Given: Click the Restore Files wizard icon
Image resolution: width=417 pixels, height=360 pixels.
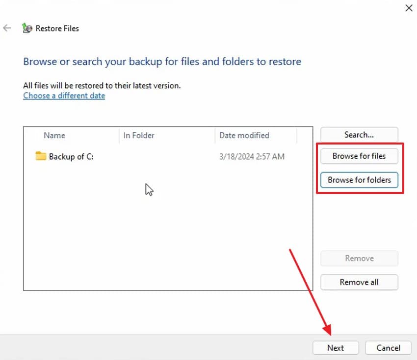Looking at the screenshot, I should [x=27, y=28].
